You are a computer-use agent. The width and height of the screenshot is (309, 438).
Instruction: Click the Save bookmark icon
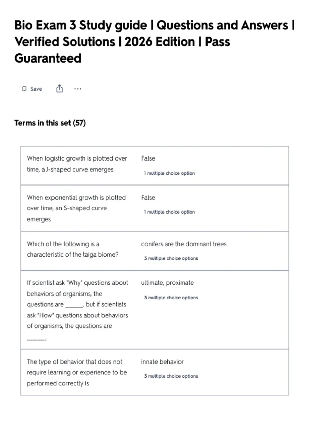(24, 89)
